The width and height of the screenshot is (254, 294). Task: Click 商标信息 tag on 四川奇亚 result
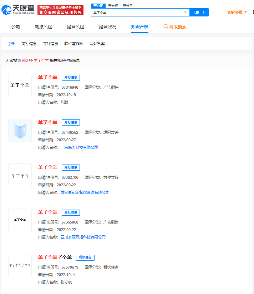coord(71,212)
